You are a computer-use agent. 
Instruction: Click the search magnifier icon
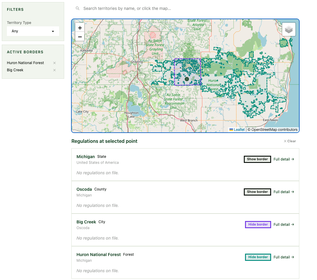coord(77,8)
